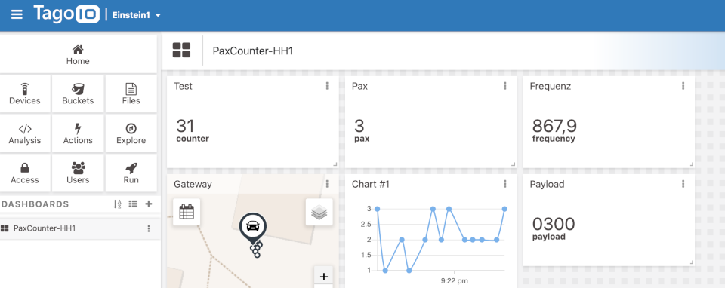Open the Analysis section
725x288 pixels.
tap(25, 134)
